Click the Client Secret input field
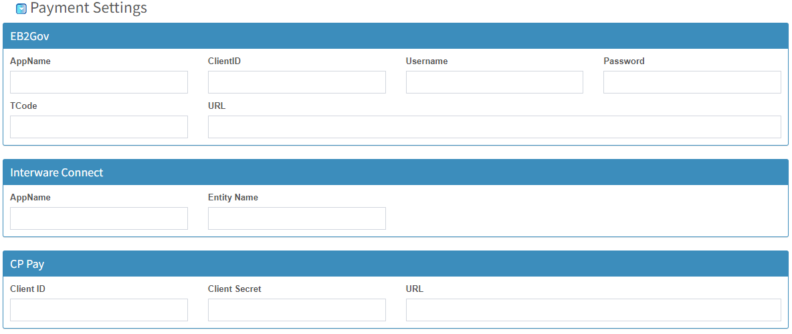 click(x=297, y=310)
